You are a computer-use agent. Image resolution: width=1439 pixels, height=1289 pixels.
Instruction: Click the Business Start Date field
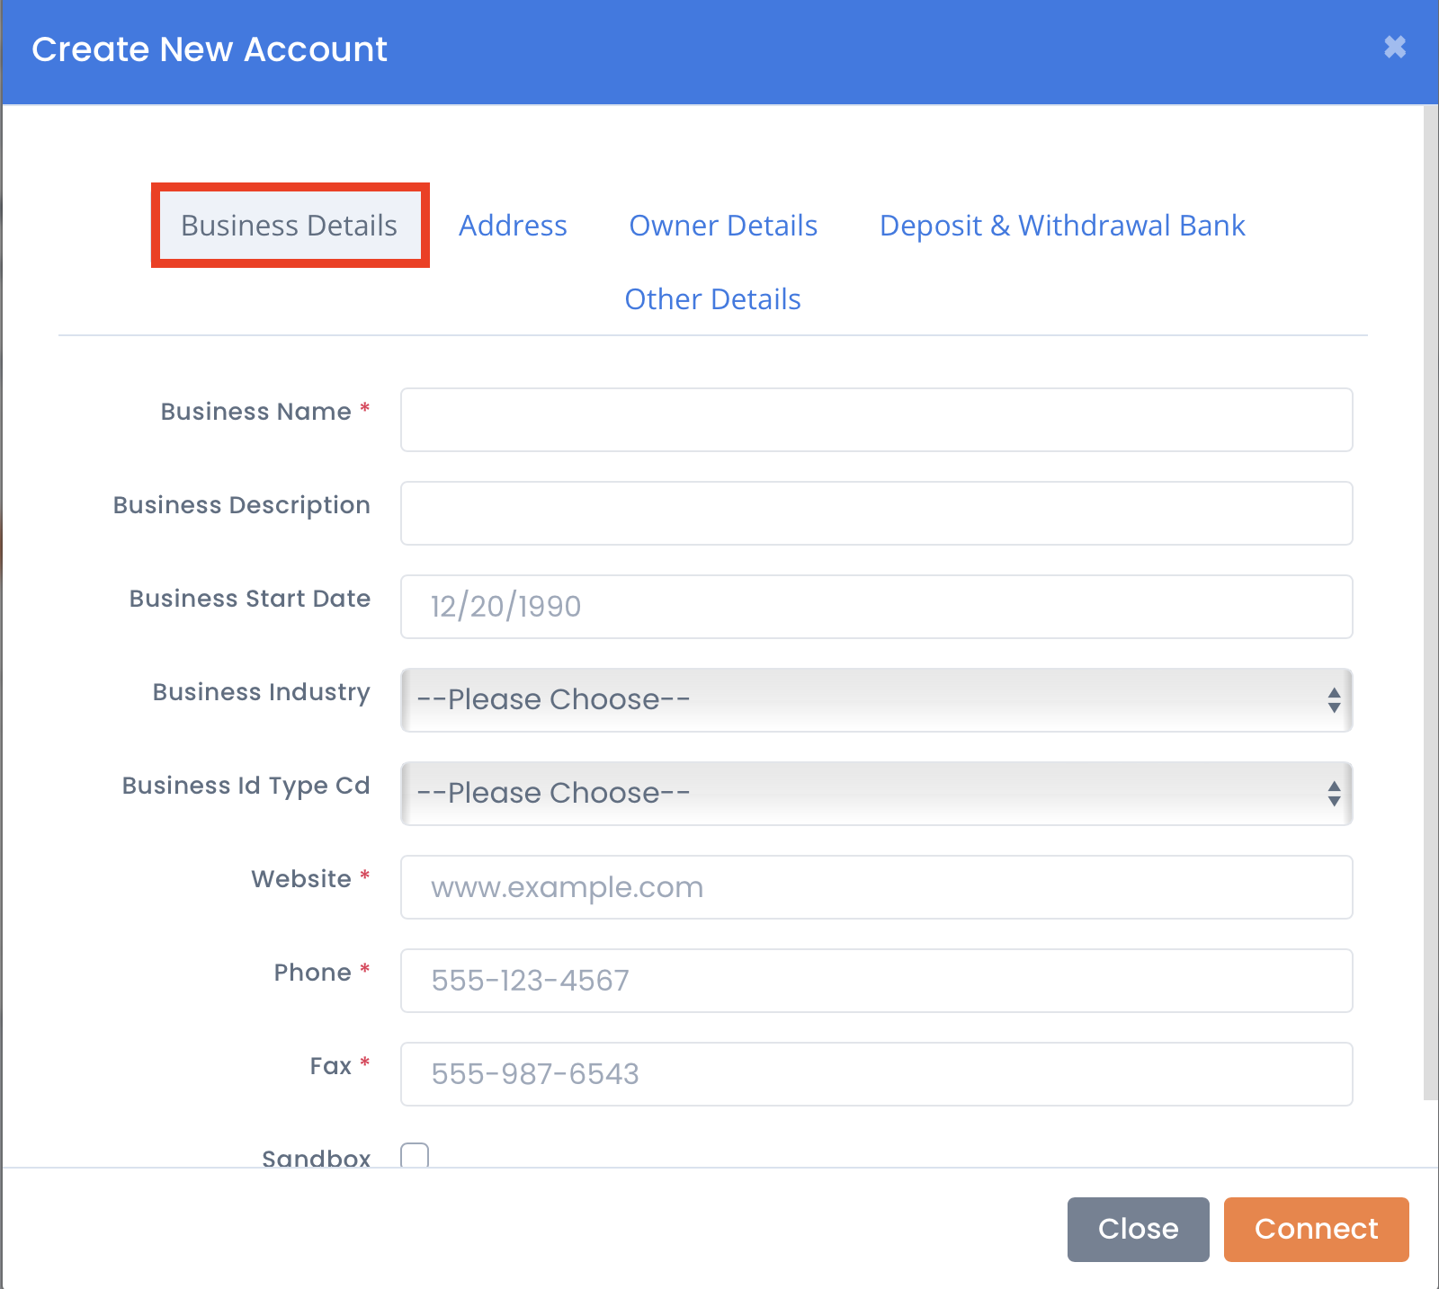click(x=877, y=607)
